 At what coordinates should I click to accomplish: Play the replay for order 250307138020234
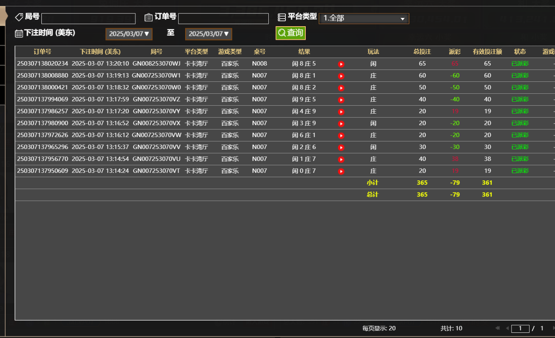click(341, 64)
